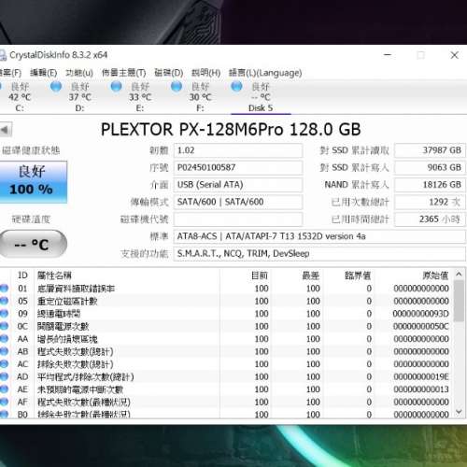Click features field S.M.A.R.T., NCQ, TRIM, DevSleep

(x=319, y=253)
